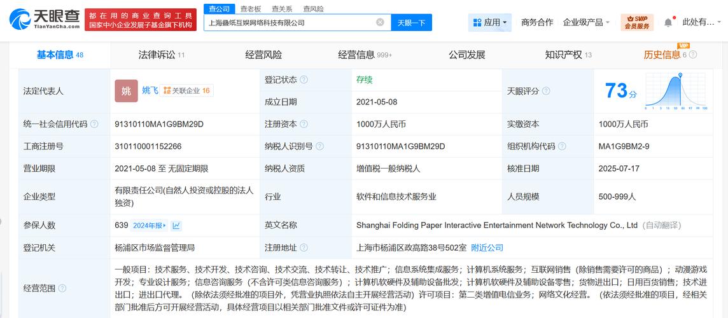
Task: Open the 商务合作 link
Action: click(x=537, y=22)
